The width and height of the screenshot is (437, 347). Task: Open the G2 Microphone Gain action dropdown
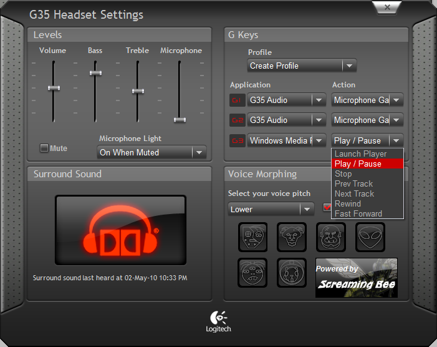click(x=367, y=120)
